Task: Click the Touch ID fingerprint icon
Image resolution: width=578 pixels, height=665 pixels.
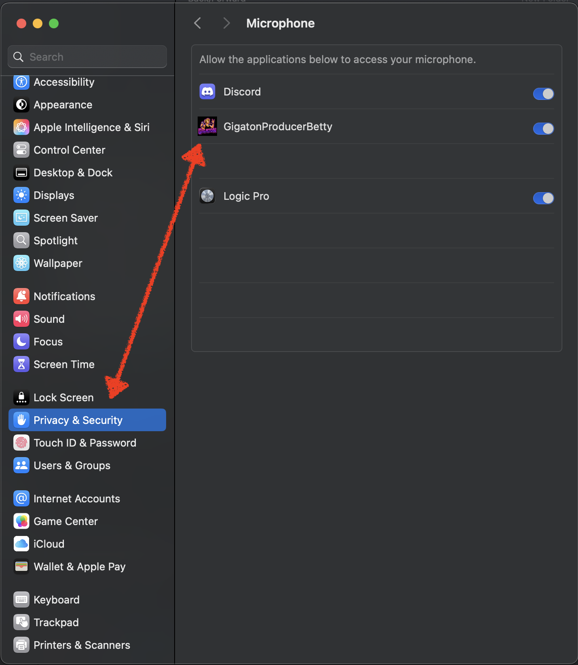Action: point(21,443)
